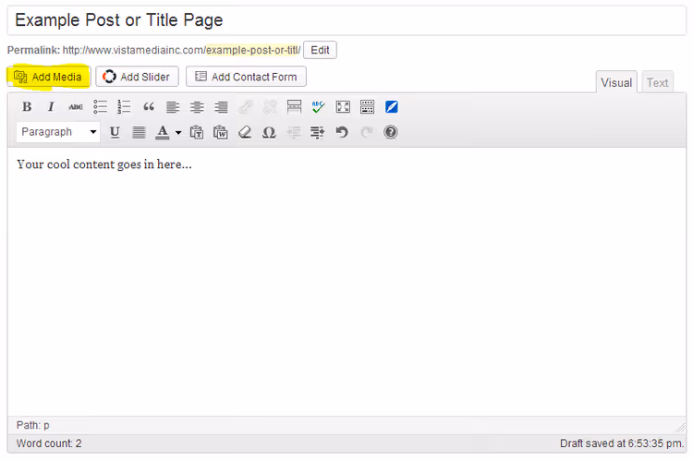Click the highlighted permalink slug example-post-or-titl

tap(252, 50)
